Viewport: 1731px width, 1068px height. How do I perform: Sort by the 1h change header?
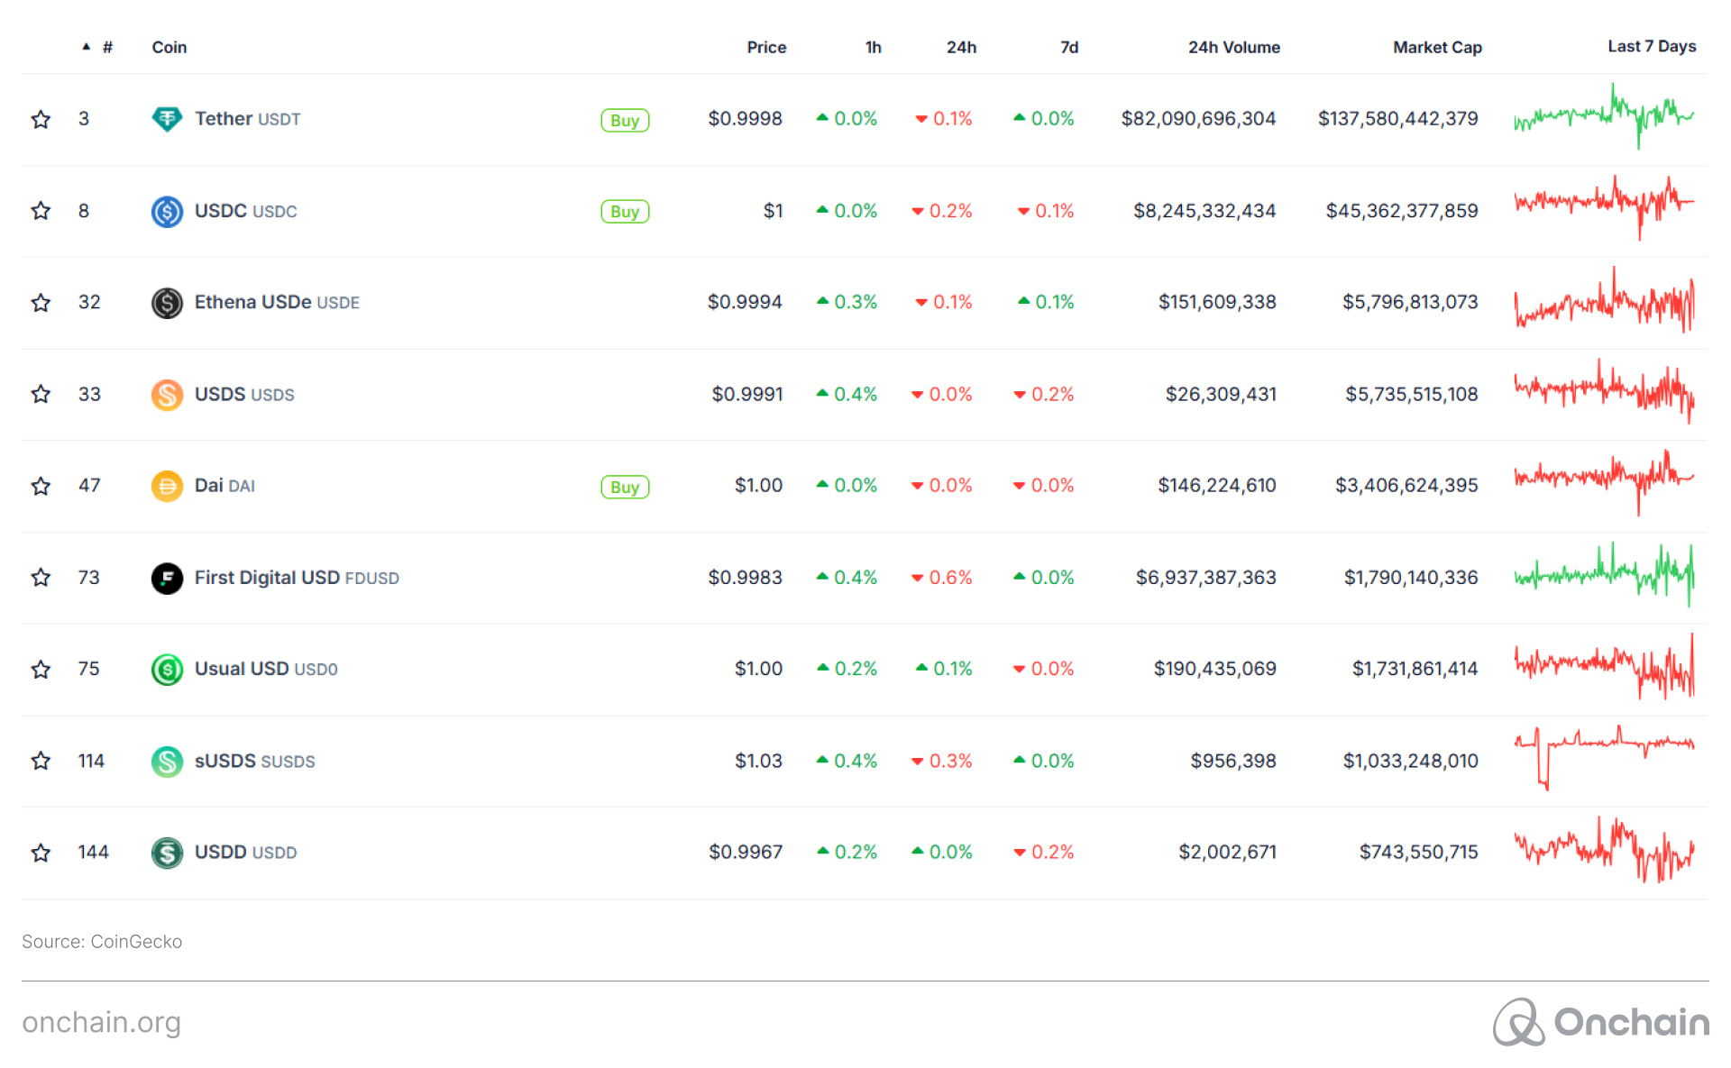(x=873, y=47)
